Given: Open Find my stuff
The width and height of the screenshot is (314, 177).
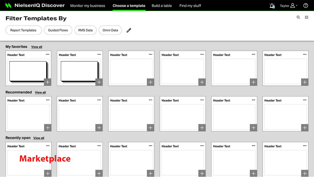Looking at the screenshot, I should (190, 6).
